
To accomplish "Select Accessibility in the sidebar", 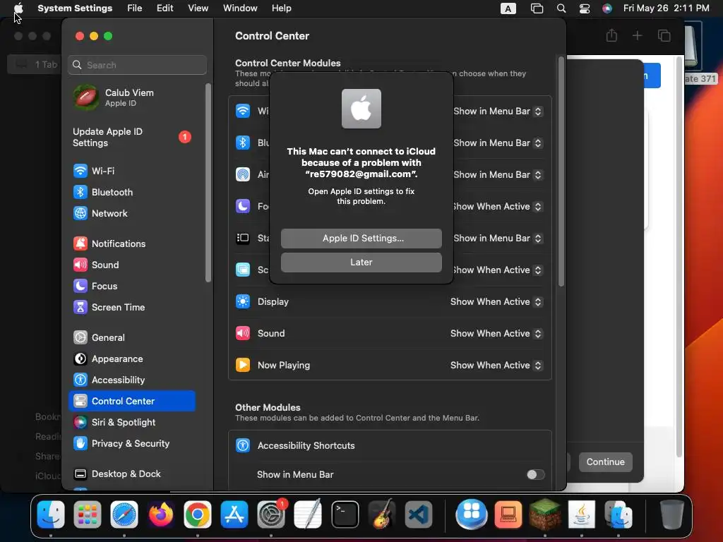I will coord(132,380).
